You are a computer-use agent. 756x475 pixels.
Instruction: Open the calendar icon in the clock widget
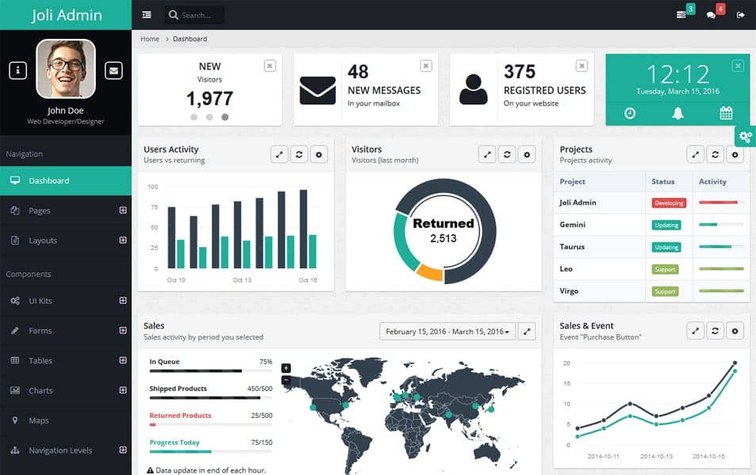tap(725, 112)
